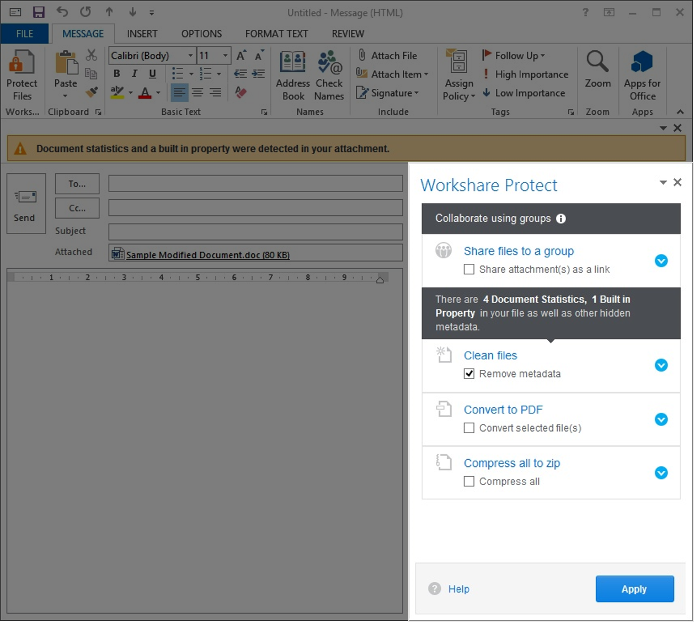Screen dimensions: 694x622
Task: Click the info icon beside Collaborate using groups
Action: pyautogui.click(x=561, y=219)
